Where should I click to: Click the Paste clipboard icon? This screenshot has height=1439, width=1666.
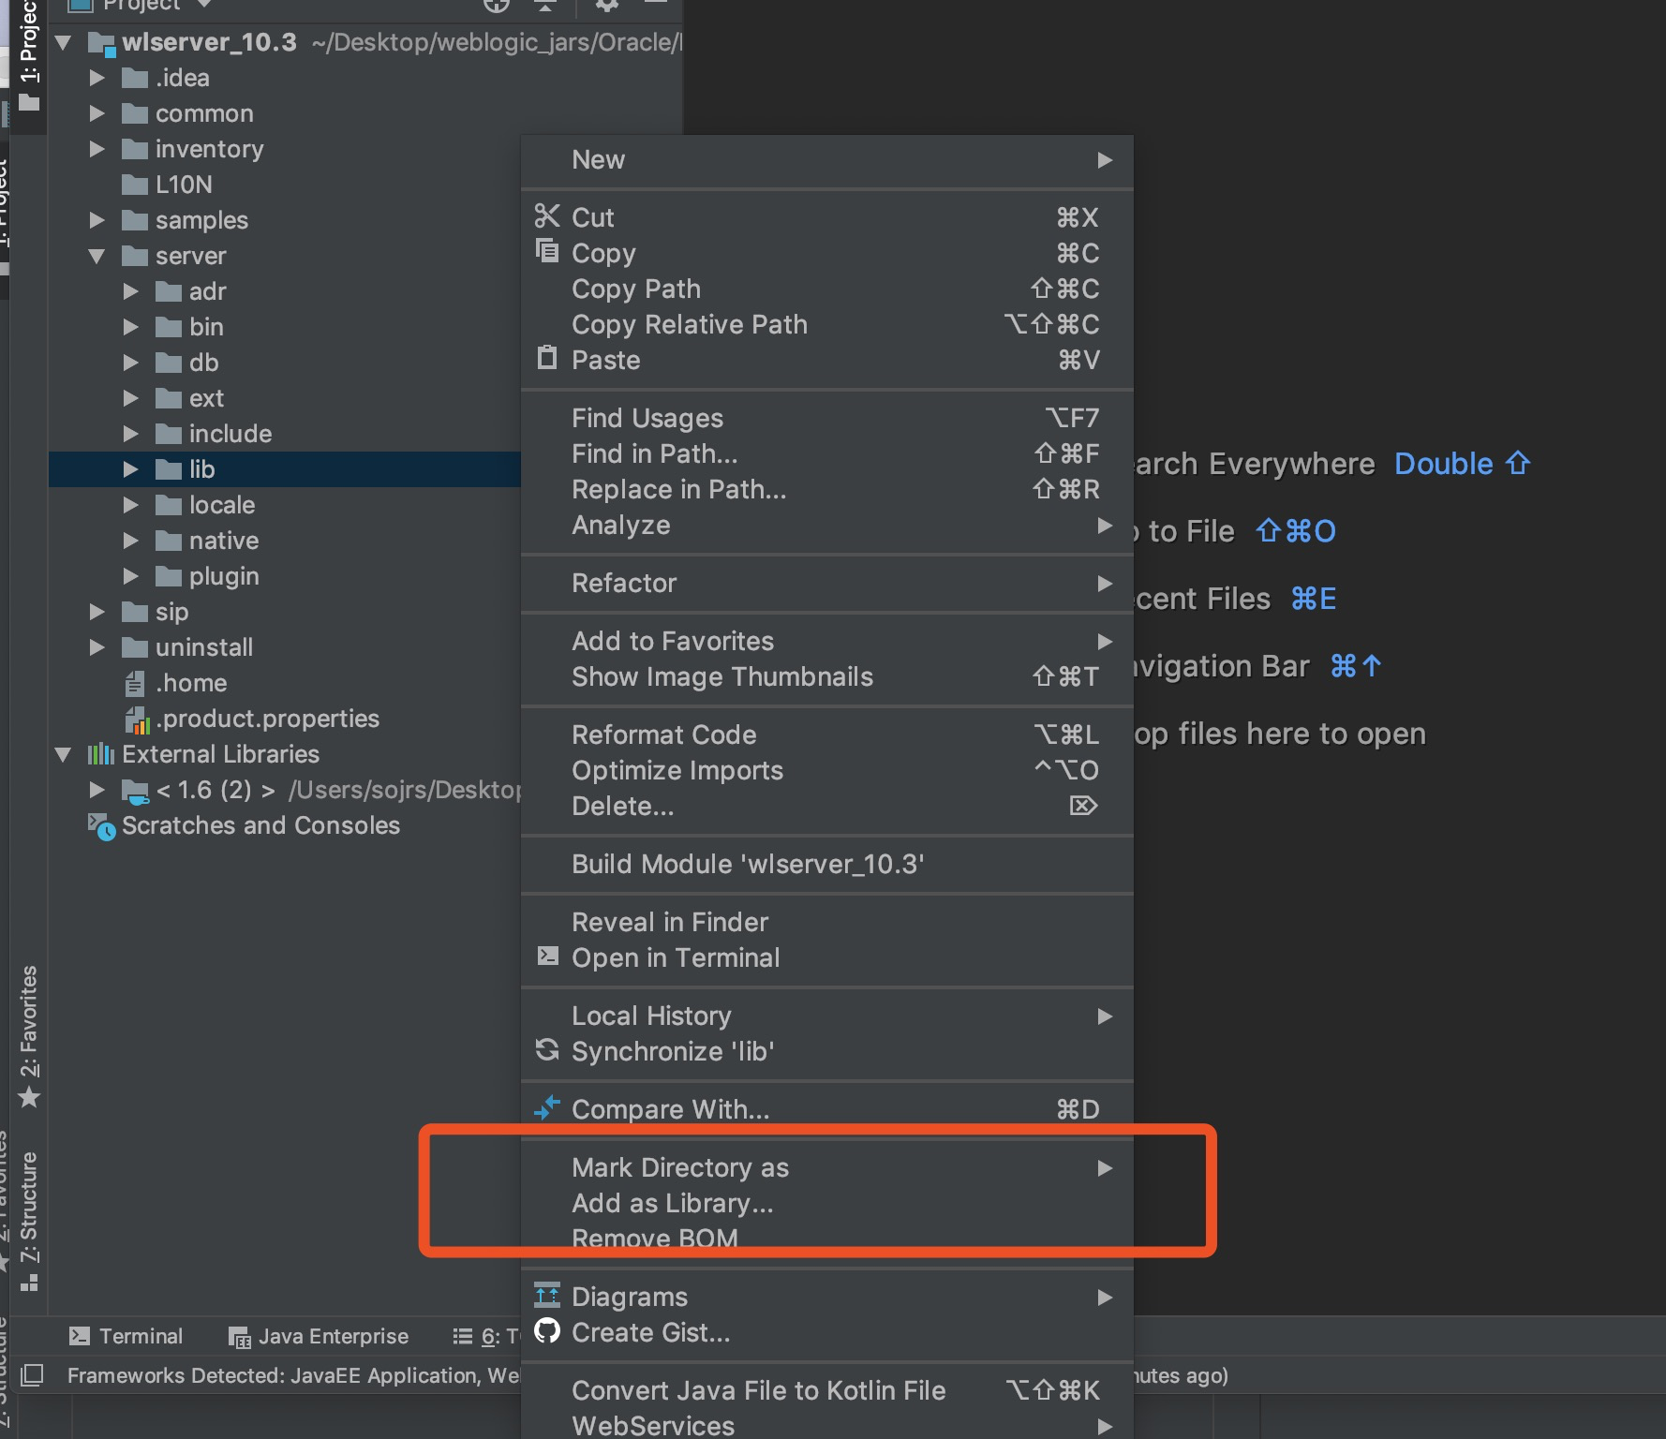pyautogui.click(x=547, y=358)
